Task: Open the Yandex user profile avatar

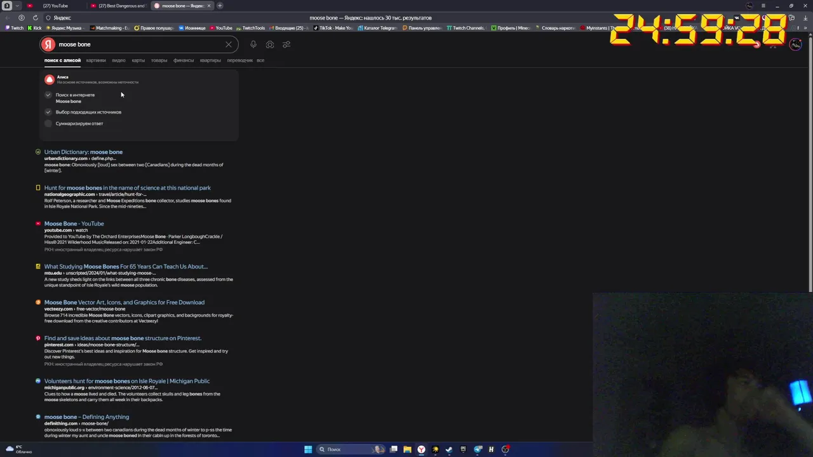Action: coord(795,44)
